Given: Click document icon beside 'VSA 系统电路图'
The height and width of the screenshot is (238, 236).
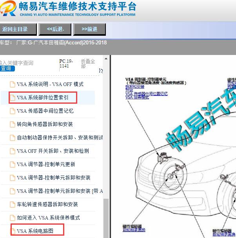Looking at the screenshot, I should [x=13, y=231].
